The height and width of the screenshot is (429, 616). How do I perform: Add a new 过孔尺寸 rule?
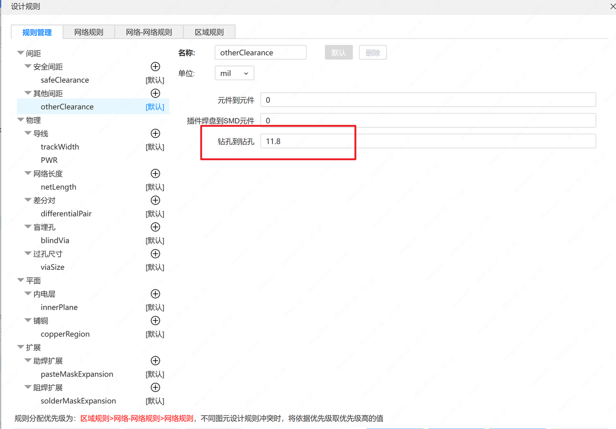[155, 253]
